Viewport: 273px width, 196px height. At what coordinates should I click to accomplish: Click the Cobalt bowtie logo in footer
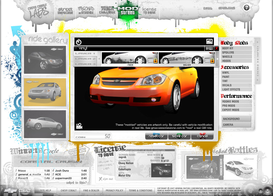coord(17,191)
